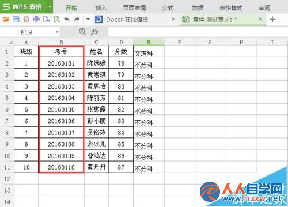Screen dimensions: 288x207
Task: Select cell with name 黄丹丹
Action: 96,167
